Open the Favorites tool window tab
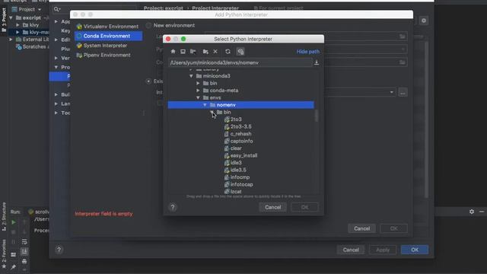487x274 pixels. [x=4, y=254]
